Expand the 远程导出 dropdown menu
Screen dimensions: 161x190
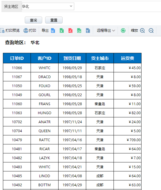tap(106, 31)
